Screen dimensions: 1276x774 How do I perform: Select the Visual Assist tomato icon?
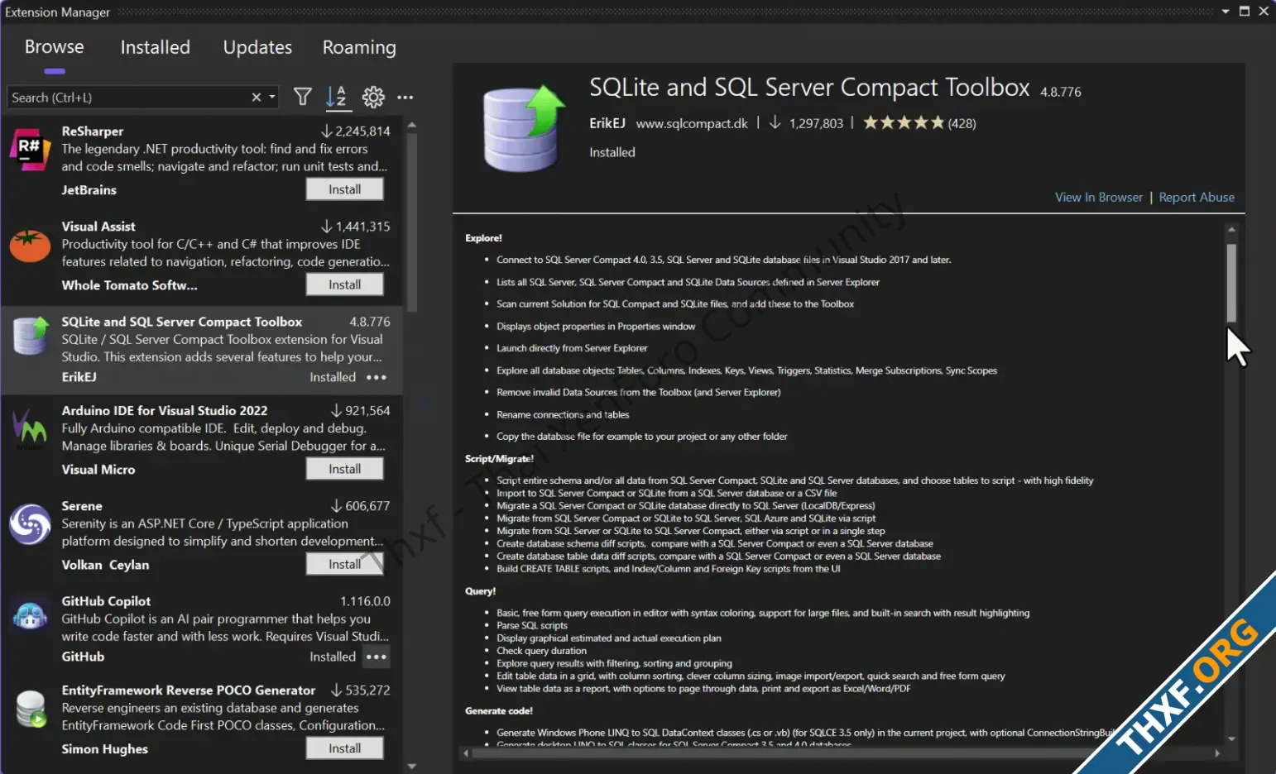click(x=30, y=246)
